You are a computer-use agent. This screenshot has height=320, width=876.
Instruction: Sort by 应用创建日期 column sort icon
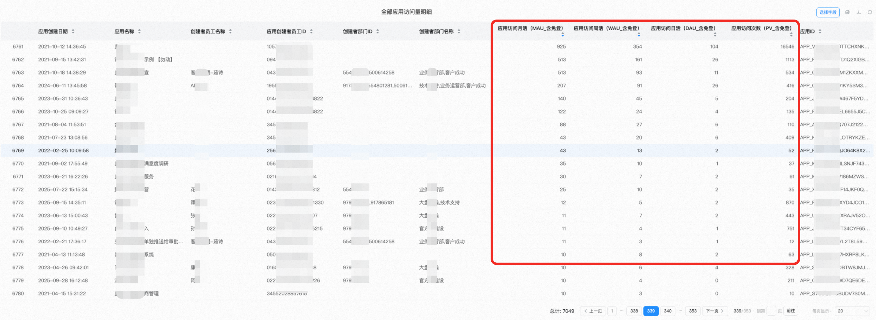(73, 31)
